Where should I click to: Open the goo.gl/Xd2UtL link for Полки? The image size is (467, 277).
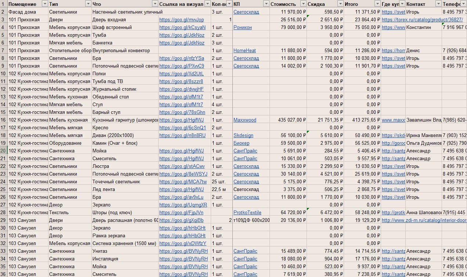pyautogui.click(x=181, y=73)
